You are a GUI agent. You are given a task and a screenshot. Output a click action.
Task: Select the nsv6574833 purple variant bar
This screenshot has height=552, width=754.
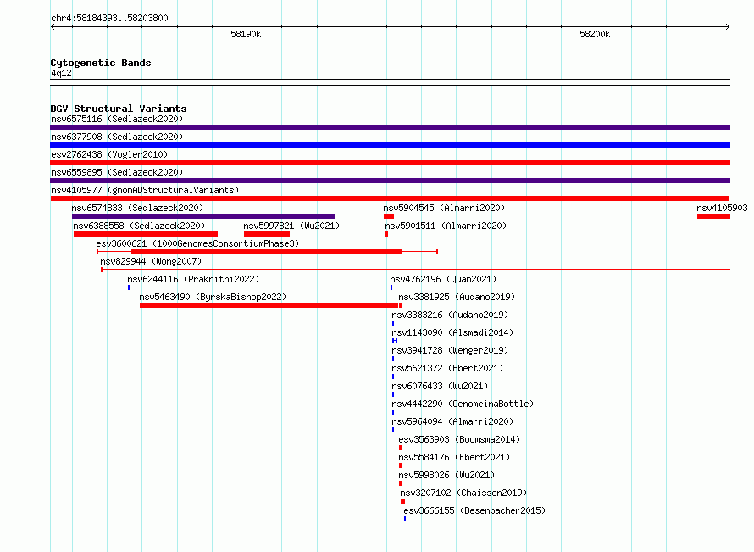(x=203, y=216)
